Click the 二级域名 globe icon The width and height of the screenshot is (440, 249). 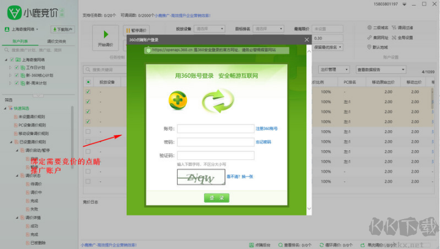point(369,27)
